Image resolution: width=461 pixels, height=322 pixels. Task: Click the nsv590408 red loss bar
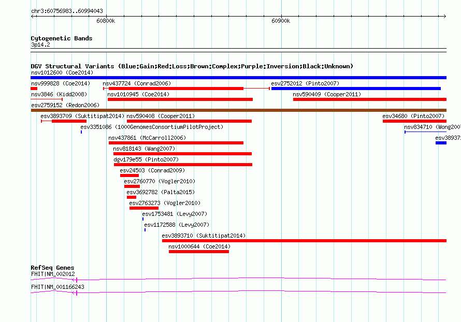pos(189,121)
